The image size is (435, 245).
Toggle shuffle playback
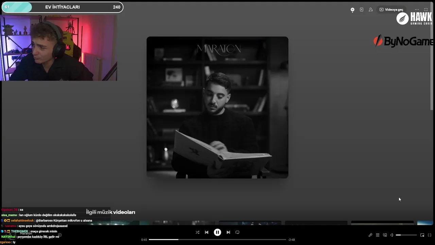click(197, 232)
